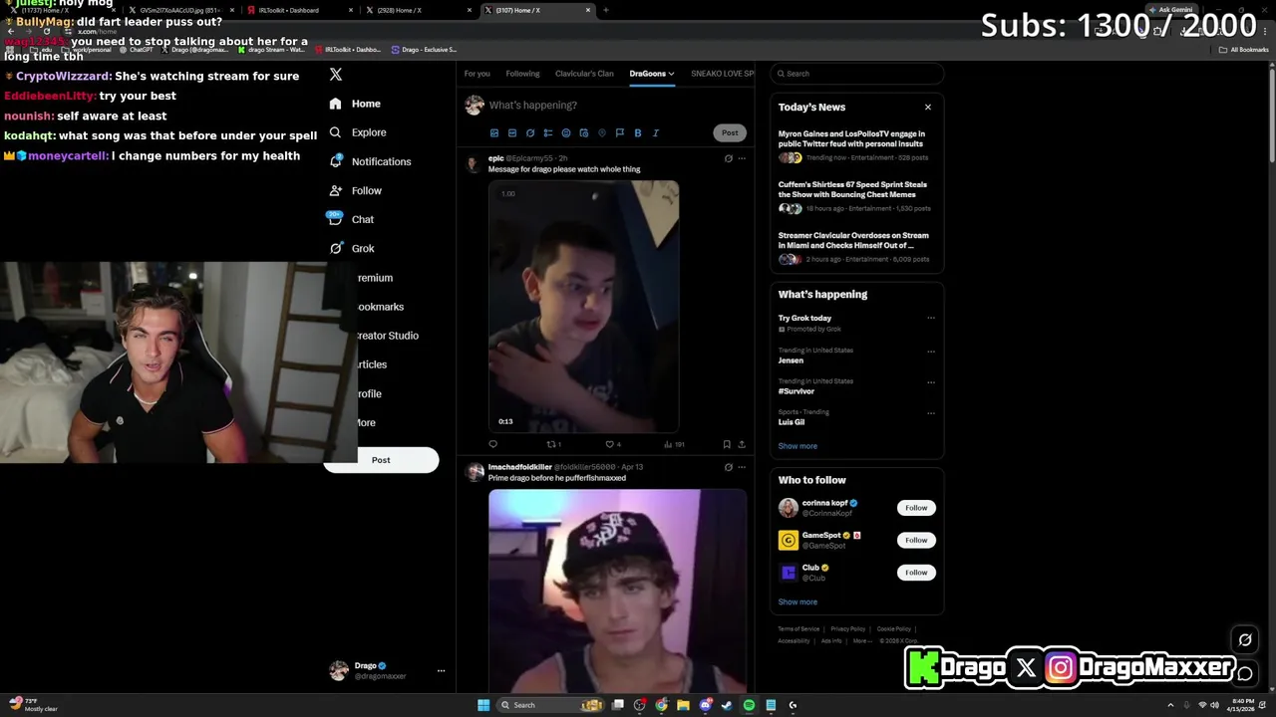
Task: Click the grey Post button in composer
Action: pyautogui.click(x=730, y=132)
